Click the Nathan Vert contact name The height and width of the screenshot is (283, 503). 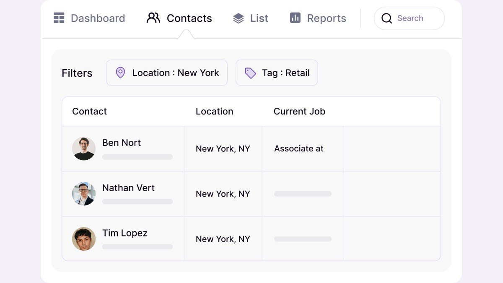[x=128, y=188]
